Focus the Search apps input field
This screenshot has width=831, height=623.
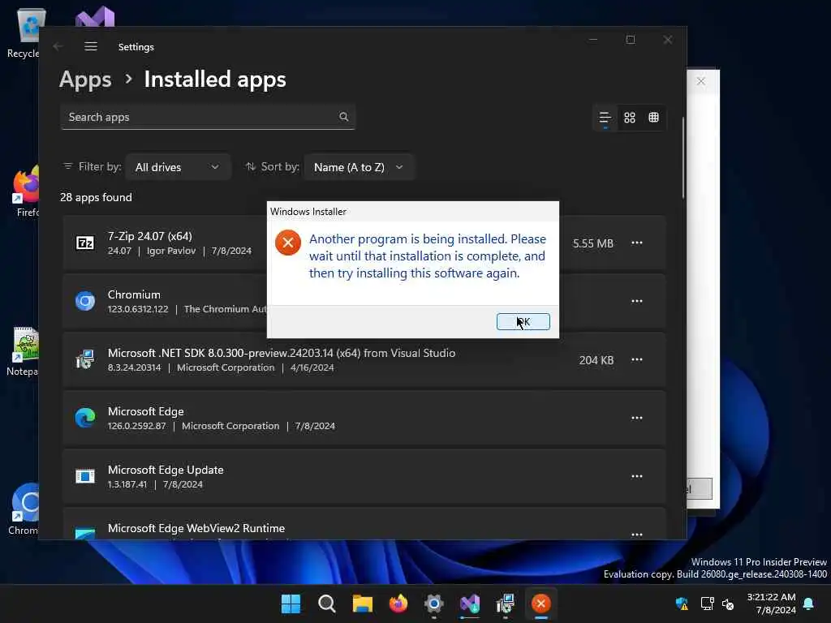pyautogui.click(x=207, y=117)
